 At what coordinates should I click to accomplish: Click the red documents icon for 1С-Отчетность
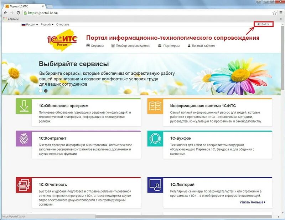(24, 185)
